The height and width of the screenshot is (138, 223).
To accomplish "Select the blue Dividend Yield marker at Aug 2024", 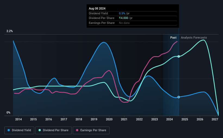I will (x=179, y=97).
